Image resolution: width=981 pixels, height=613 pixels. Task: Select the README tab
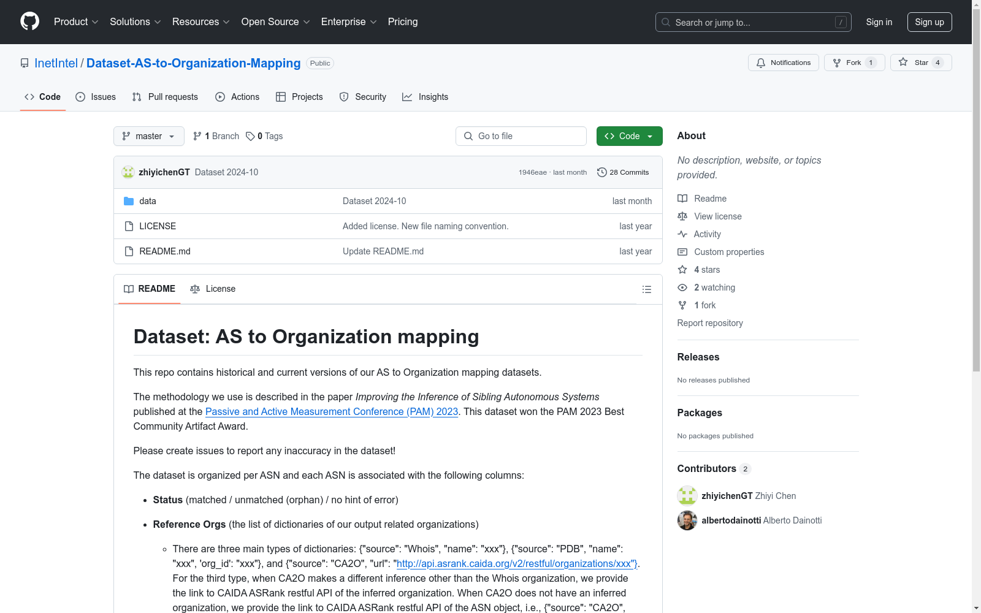tap(150, 289)
